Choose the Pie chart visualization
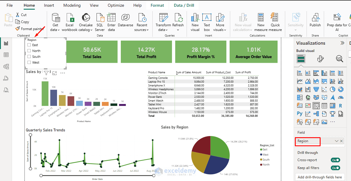 pos(332,89)
